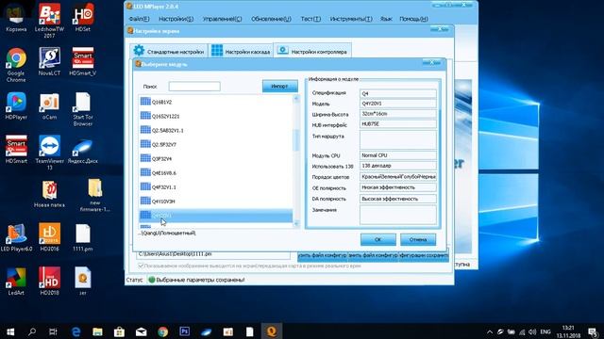Screen dimensions: 604x339
Task: Open the HD2018 desktop shortcut
Action: point(49,282)
